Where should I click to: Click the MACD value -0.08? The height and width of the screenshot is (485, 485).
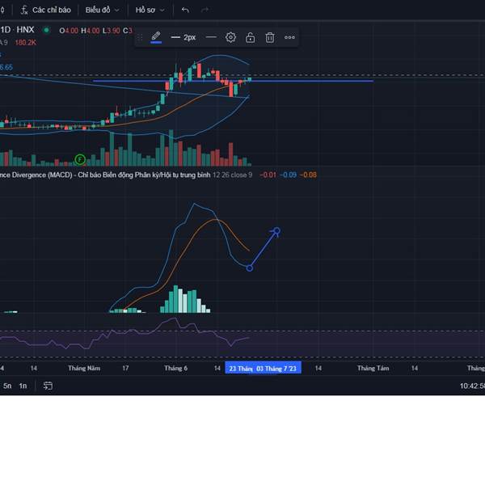tap(308, 175)
